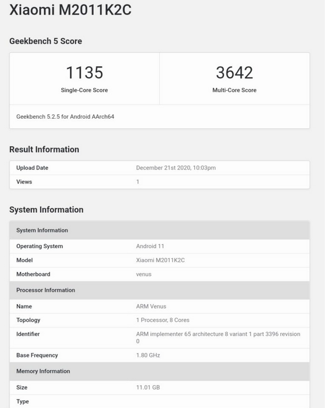Select the 11.01 GB memory size
Image resolution: width=331 pixels, height=408 pixels.
[x=148, y=387]
